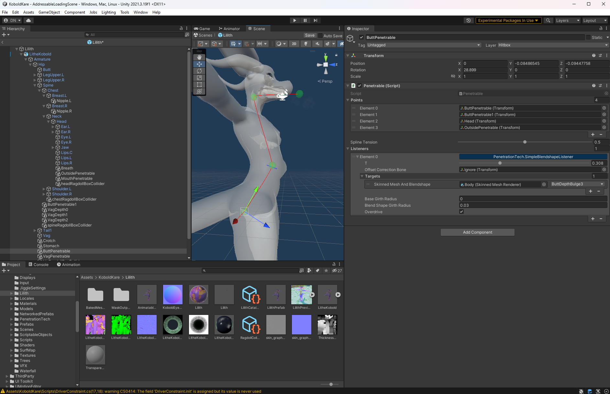Toggle the grid visibility icon in Scene view
Screen dimensions: 610x394
(x=233, y=44)
